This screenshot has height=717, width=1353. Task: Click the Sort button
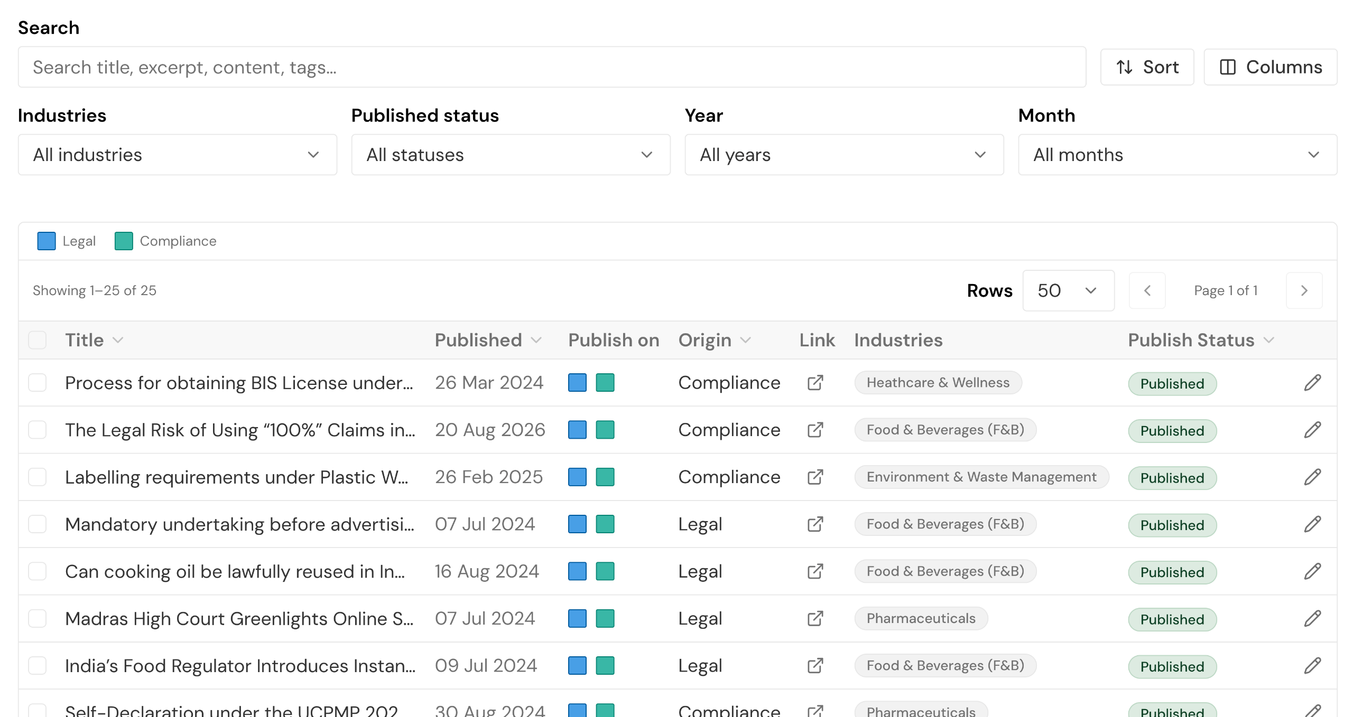pos(1147,67)
